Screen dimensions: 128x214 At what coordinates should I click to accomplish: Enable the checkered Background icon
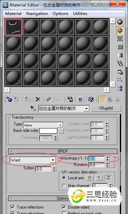(120, 39)
